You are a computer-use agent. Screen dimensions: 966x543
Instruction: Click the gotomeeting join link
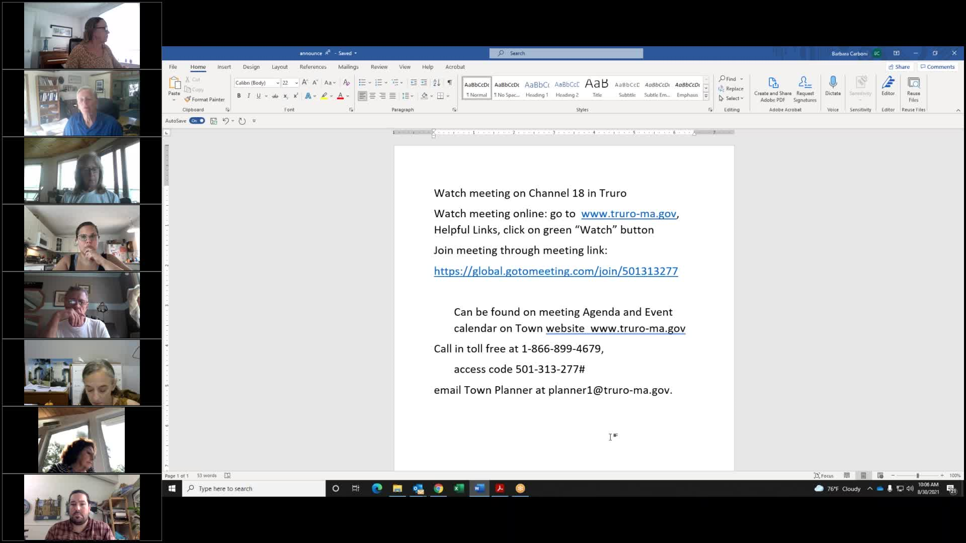pyautogui.click(x=555, y=271)
